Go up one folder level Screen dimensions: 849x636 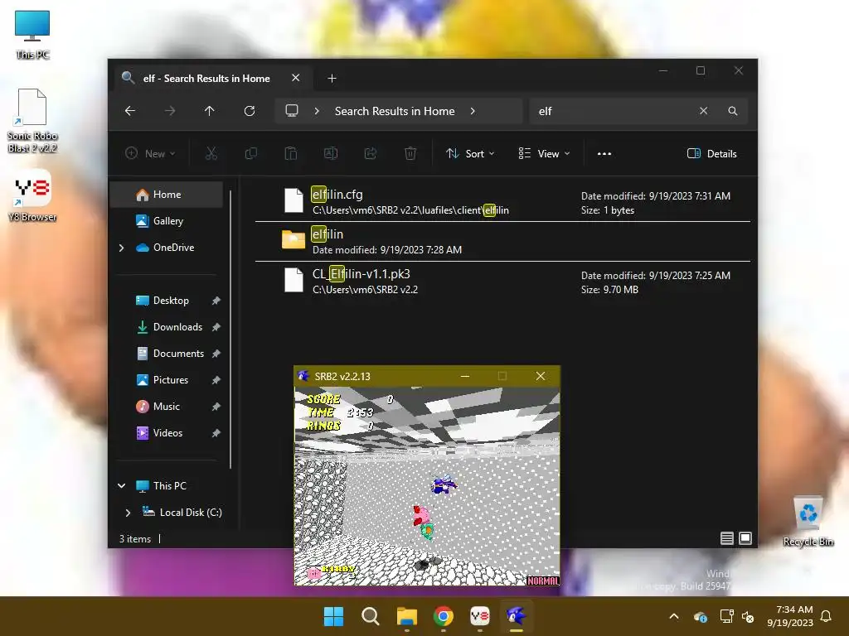210,111
